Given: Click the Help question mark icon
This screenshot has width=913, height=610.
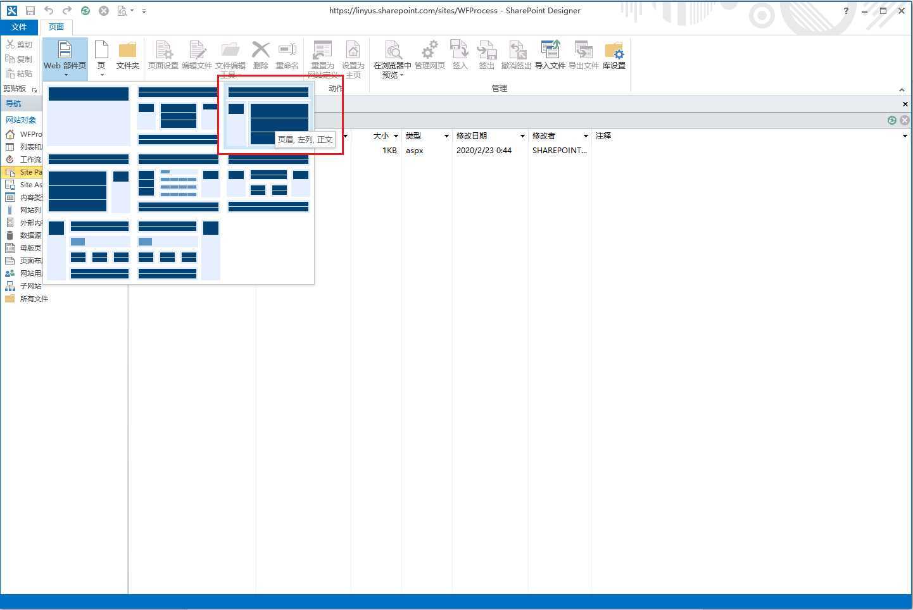Looking at the screenshot, I should [846, 11].
